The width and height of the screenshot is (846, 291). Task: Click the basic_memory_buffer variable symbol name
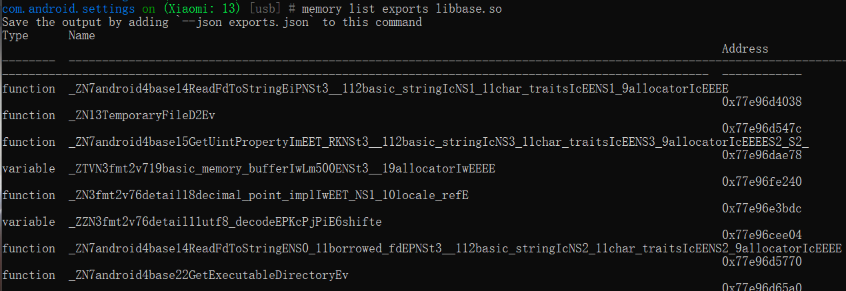pos(281,168)
